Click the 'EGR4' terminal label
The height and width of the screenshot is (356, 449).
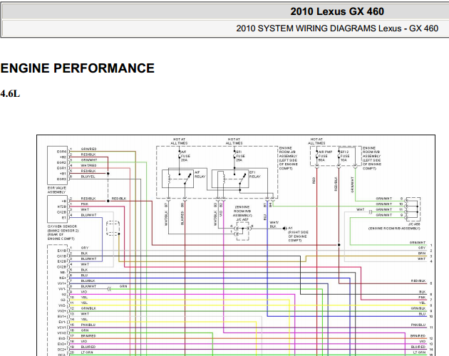pyautogui.click(x=61, y=152)
